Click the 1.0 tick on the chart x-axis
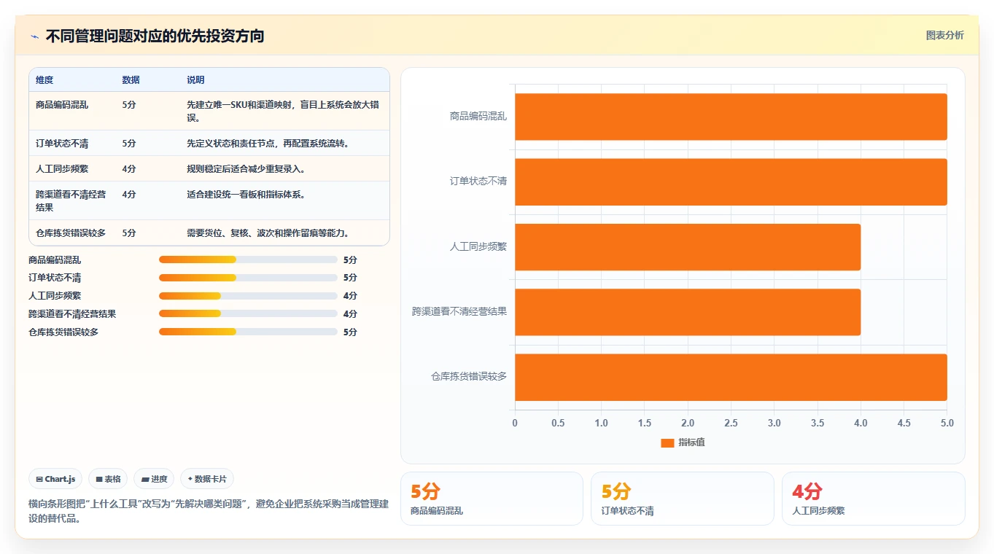This screenshot has width=994, height=554. point(601,423)
